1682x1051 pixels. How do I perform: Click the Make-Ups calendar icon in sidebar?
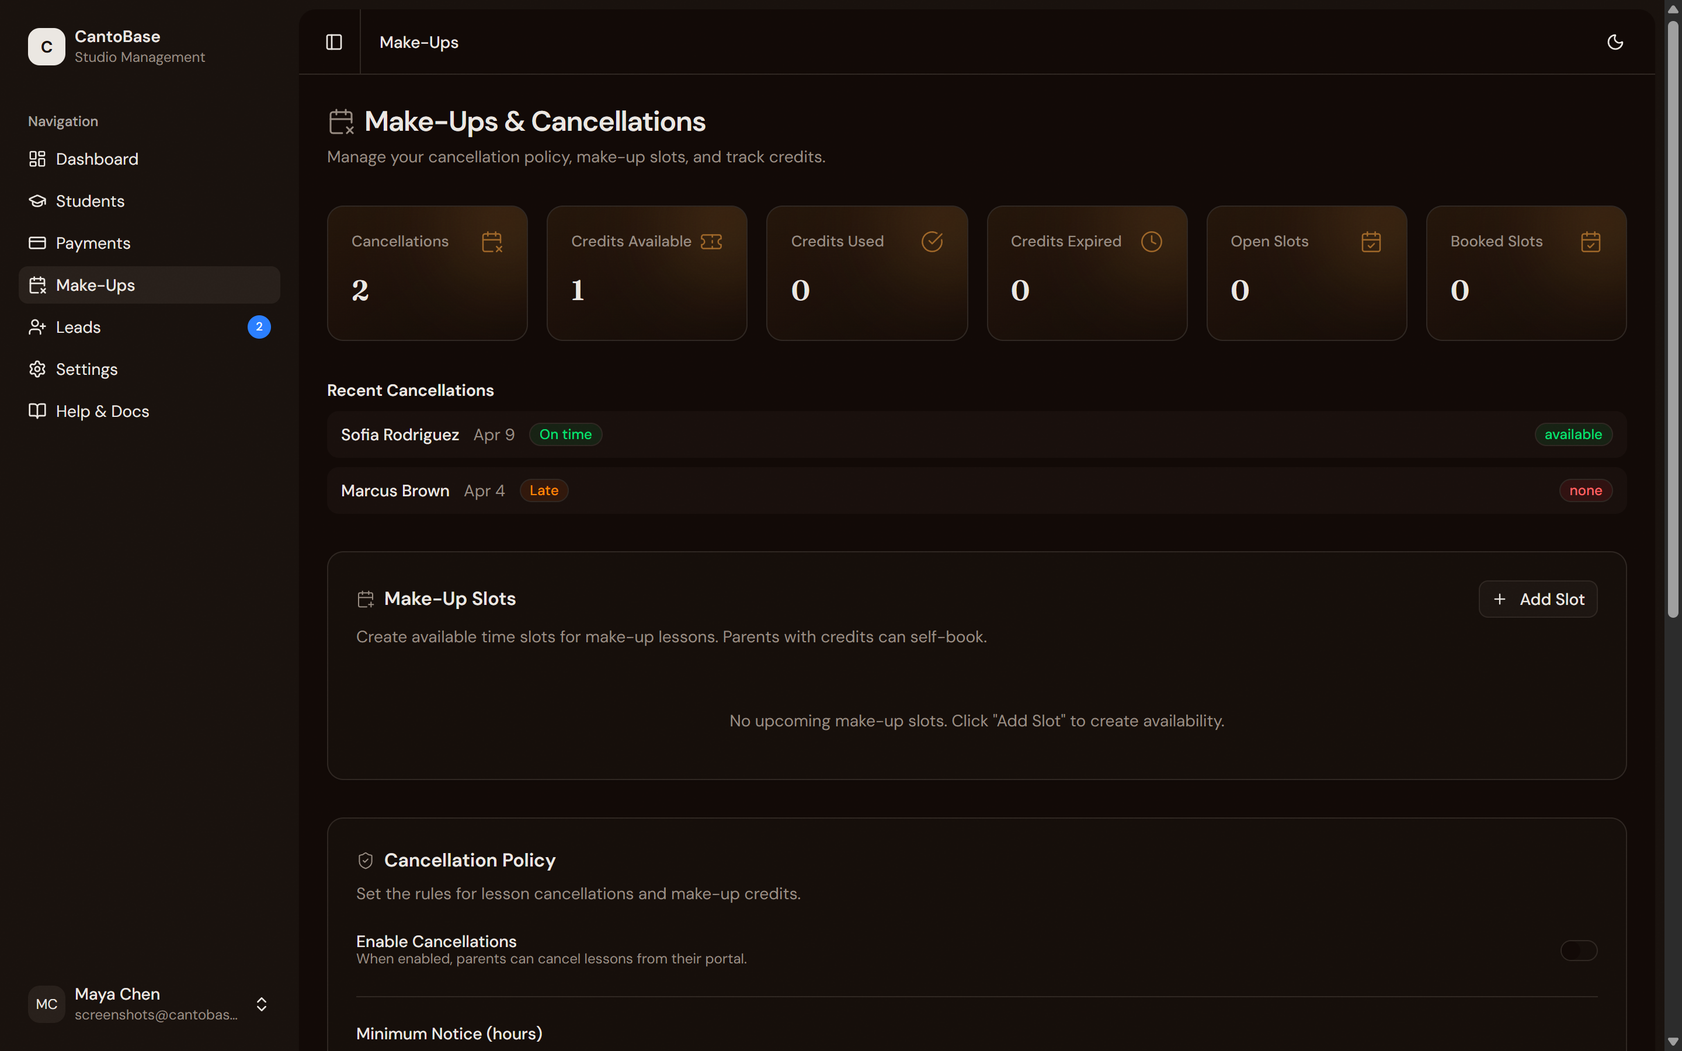tap(37, 285)
